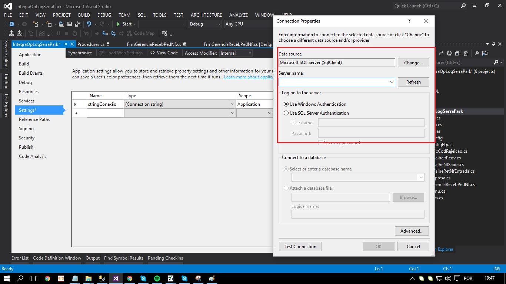Click the stringConexão name cell
The width and height of the screenshot is (506, 284).
click(105, 104)
